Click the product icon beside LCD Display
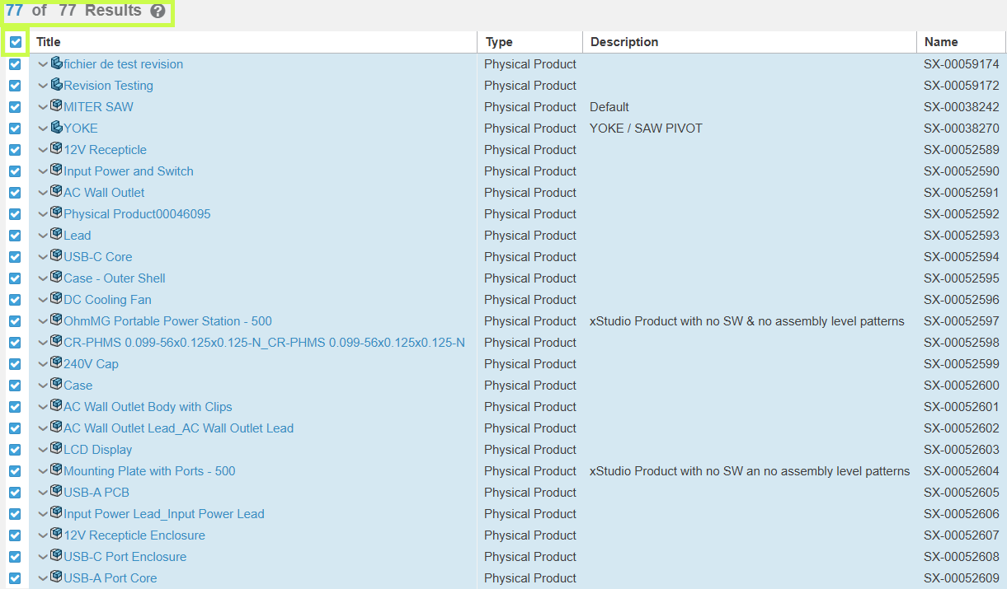Viewport: 1007px width, 589px height. [56, 448]
